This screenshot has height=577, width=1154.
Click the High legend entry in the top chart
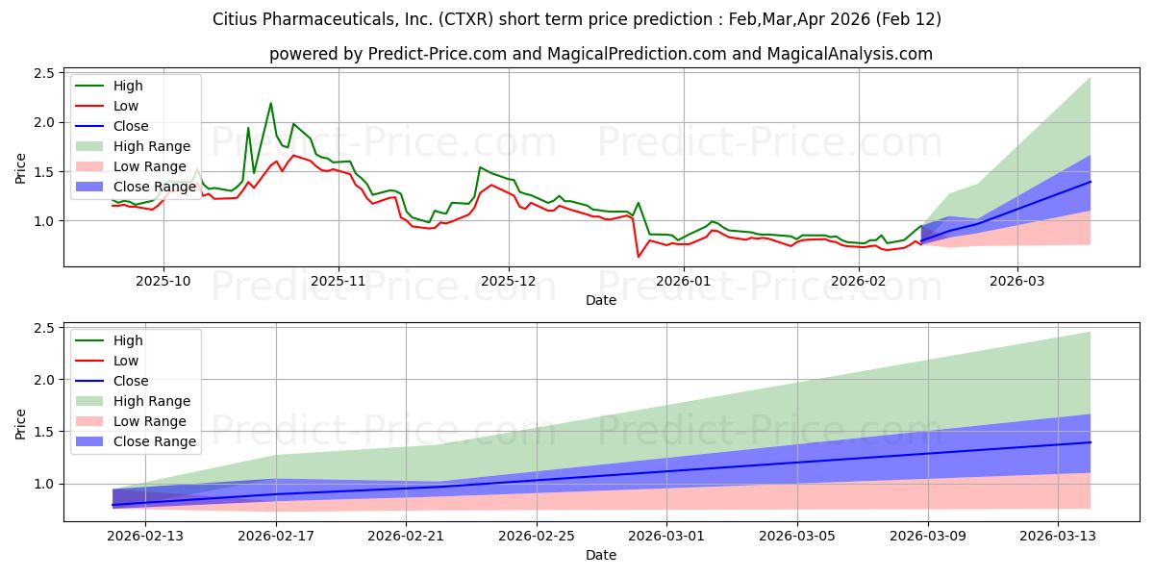coord(127,86)
